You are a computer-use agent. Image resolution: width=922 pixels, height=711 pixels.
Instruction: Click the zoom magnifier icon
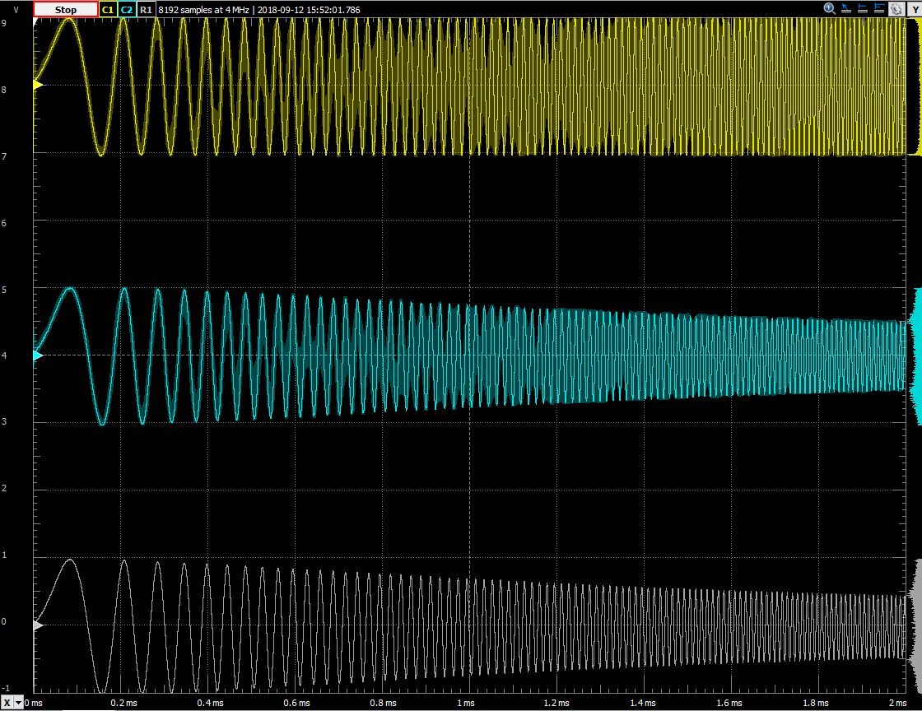(x=830, y=9)
